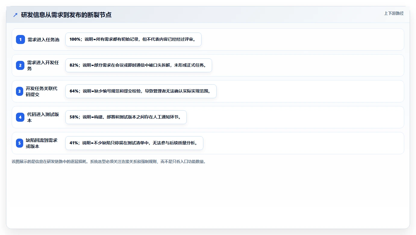Select the 代码进入测试版本 step label
Viewport: 416px width, 235px height.
click(x=43, y=117)
